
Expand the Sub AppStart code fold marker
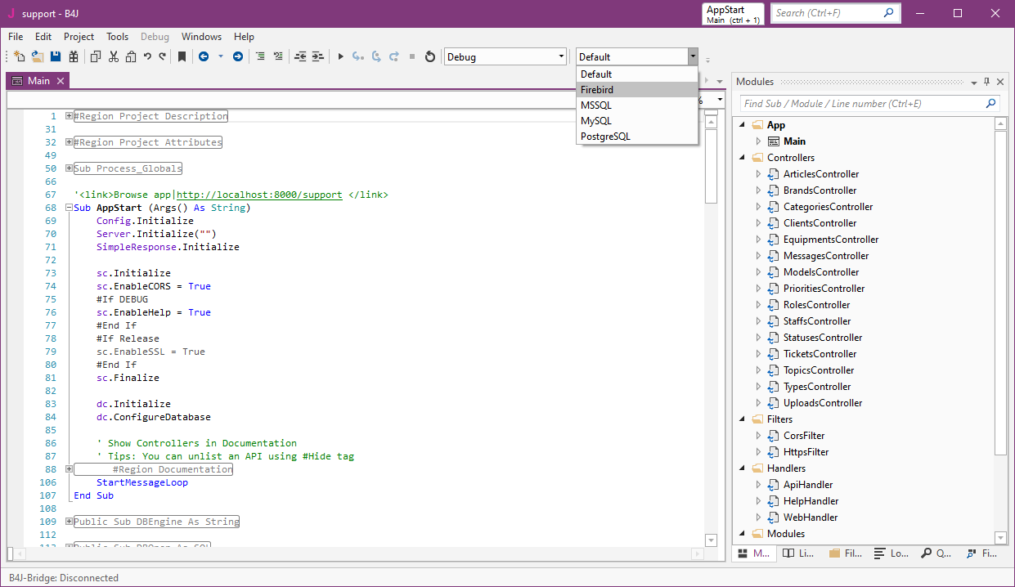(69, 208)
